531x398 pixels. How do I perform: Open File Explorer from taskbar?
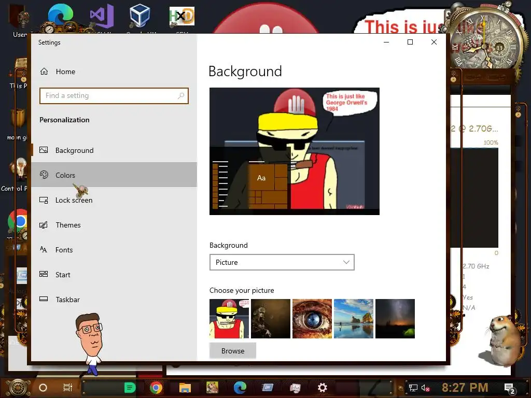coord(185,388)
